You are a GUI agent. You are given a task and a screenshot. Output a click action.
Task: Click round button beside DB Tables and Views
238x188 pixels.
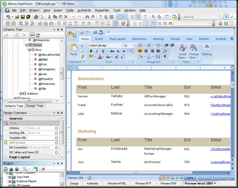(x=57, y=152)
